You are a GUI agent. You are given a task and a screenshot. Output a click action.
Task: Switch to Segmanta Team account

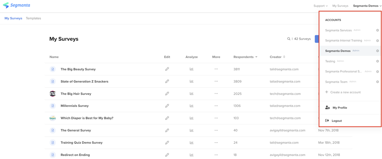pos(336,82)
